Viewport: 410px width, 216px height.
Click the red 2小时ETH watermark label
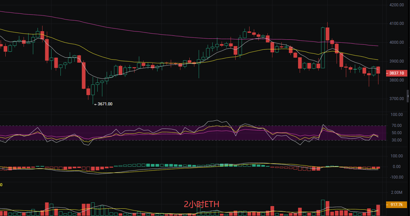tap(202, 204)
